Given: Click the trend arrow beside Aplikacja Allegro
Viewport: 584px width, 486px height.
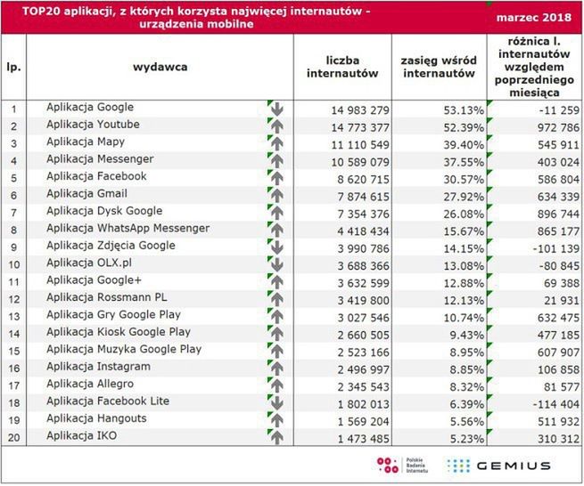Looking at the screenshot, I should 276,385.
